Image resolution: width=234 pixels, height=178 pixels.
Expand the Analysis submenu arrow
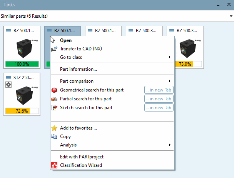coord(169,145)
